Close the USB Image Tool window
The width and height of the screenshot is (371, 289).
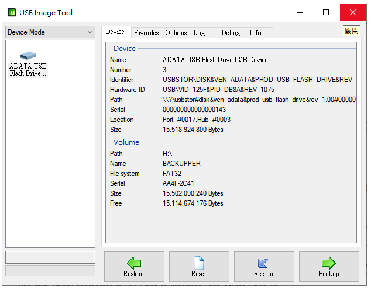pos(353,12)
